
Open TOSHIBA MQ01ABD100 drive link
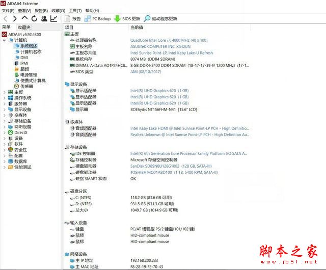tap(174, 172)
